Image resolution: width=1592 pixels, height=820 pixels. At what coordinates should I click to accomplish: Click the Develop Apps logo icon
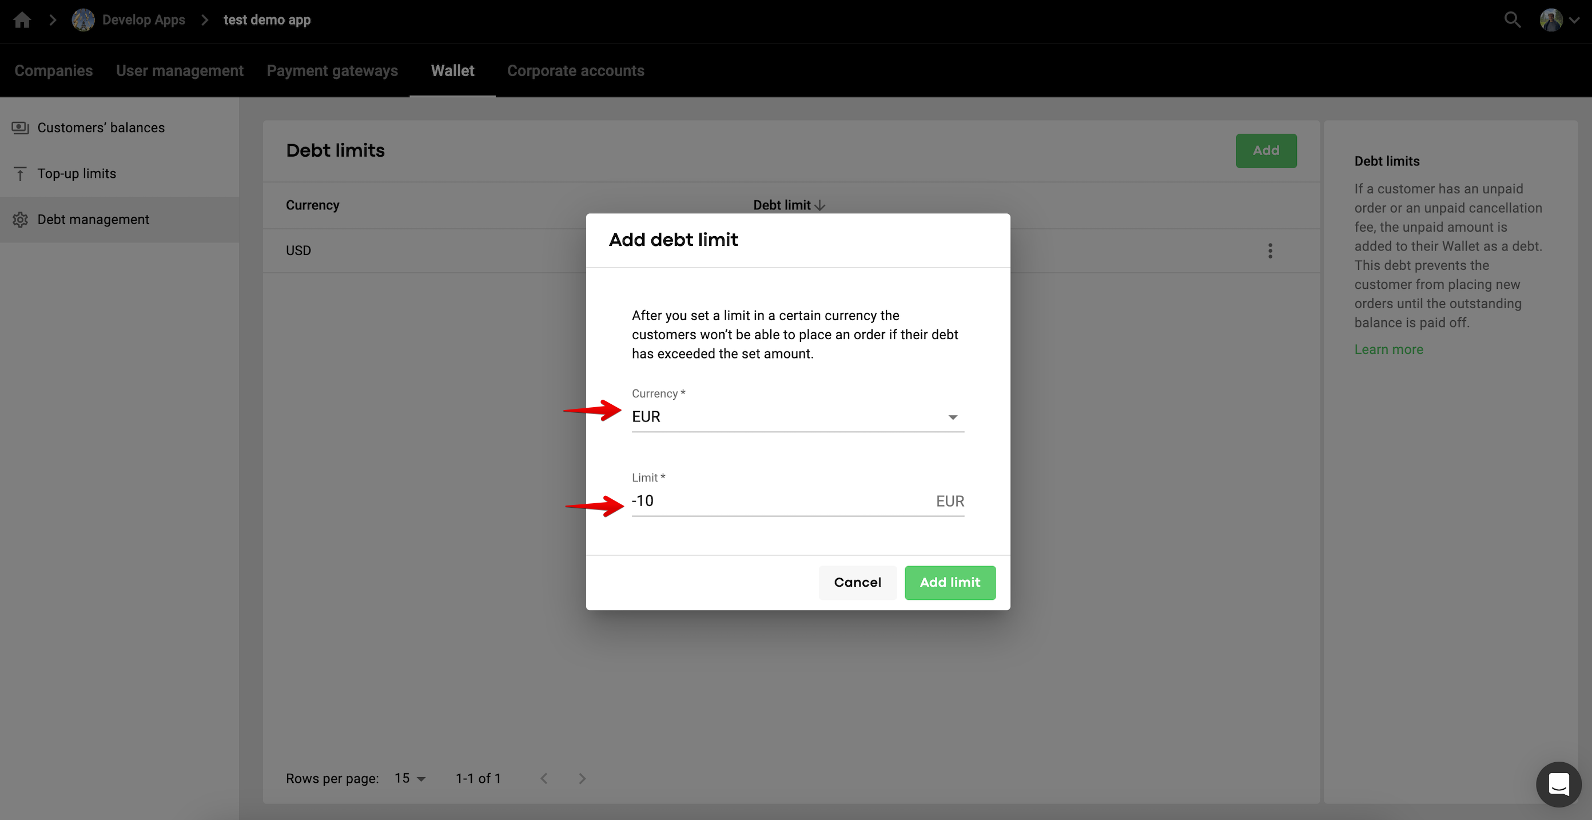point(83,20)
